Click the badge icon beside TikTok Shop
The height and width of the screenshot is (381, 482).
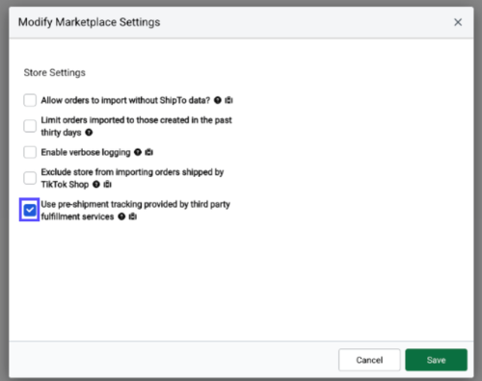(x=107, y=185)
